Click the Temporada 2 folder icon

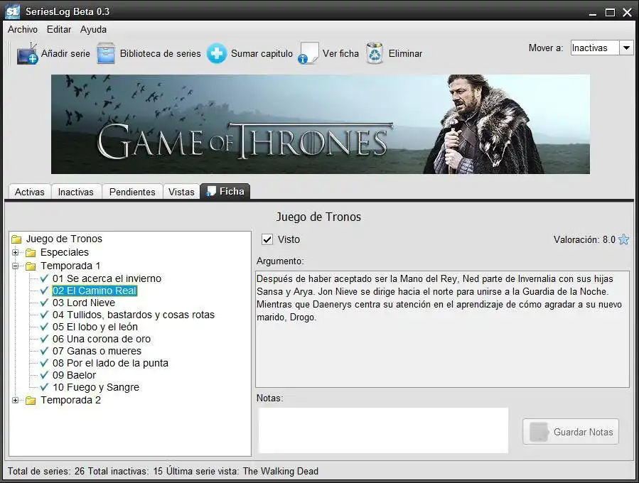[x=31, y=401]
